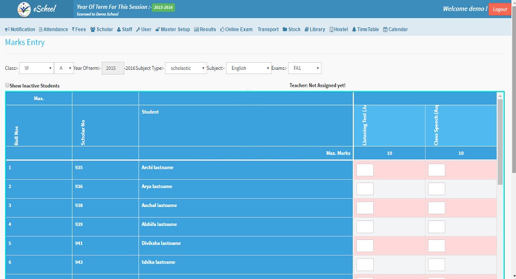This screenshot has width=516, height=279.
Task: Click the Results chart icon
Action: [x=196, y=30]
